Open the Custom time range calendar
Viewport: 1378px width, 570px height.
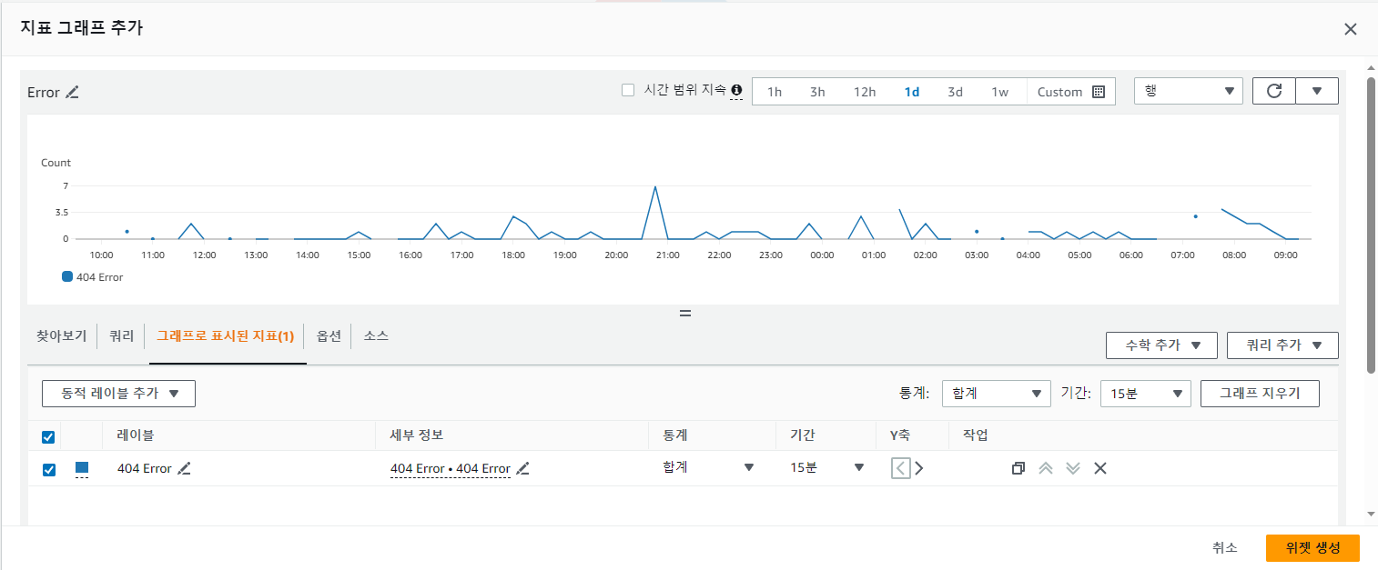pyautogui.click(x=1070, y=92)
